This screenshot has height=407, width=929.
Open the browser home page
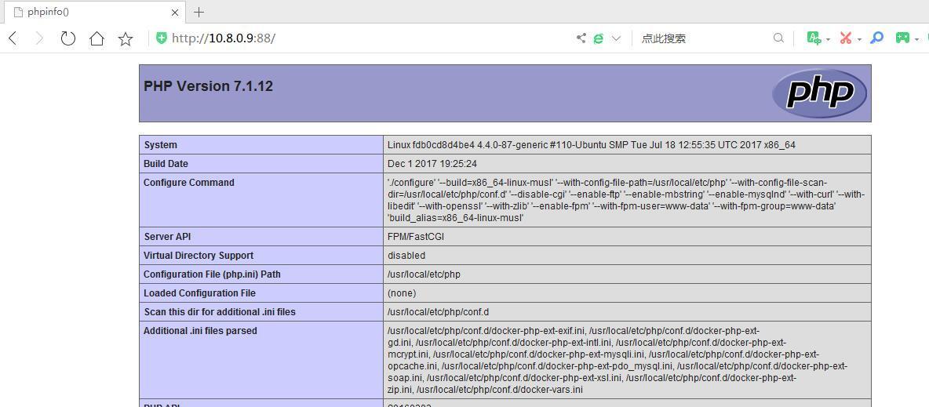pyautogui.click(x=97, y=38)
